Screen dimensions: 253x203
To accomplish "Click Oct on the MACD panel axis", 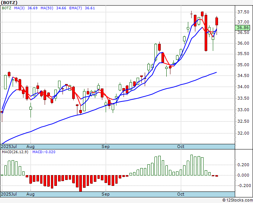I will pyautogui.click(x=181, y=194).
